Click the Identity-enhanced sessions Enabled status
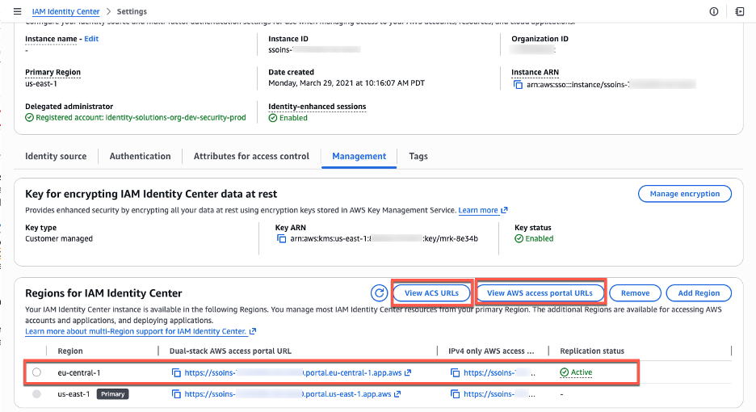Viewport: 756px width, 412px height. click(288, 118)
